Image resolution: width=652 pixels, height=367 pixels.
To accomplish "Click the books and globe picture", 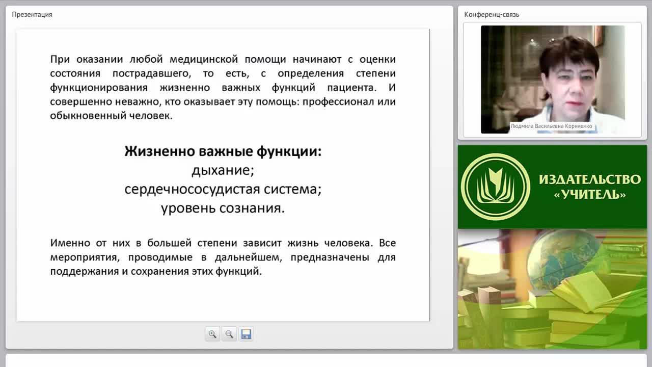I will (x=553, y=289).
